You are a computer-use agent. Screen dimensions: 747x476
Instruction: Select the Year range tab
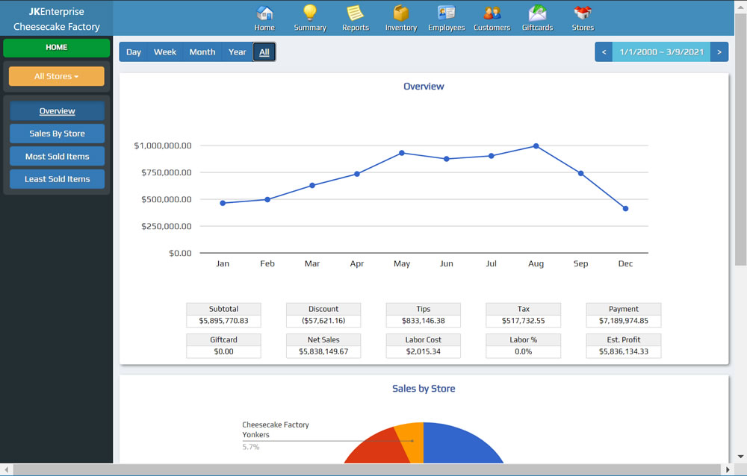[x=237, y=52]
